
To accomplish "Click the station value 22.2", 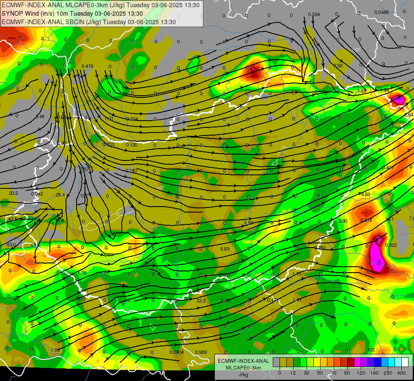I will (x=201, y=301).
